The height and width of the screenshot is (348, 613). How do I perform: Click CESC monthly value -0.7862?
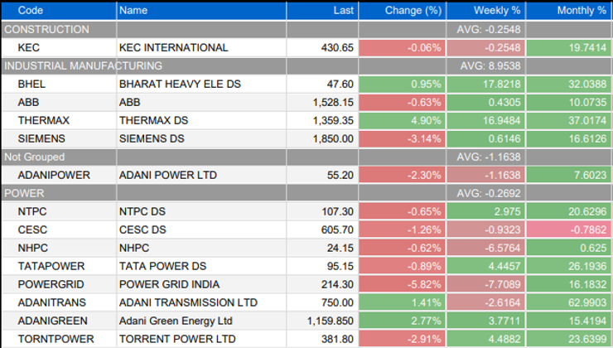[x=569, y=230]
